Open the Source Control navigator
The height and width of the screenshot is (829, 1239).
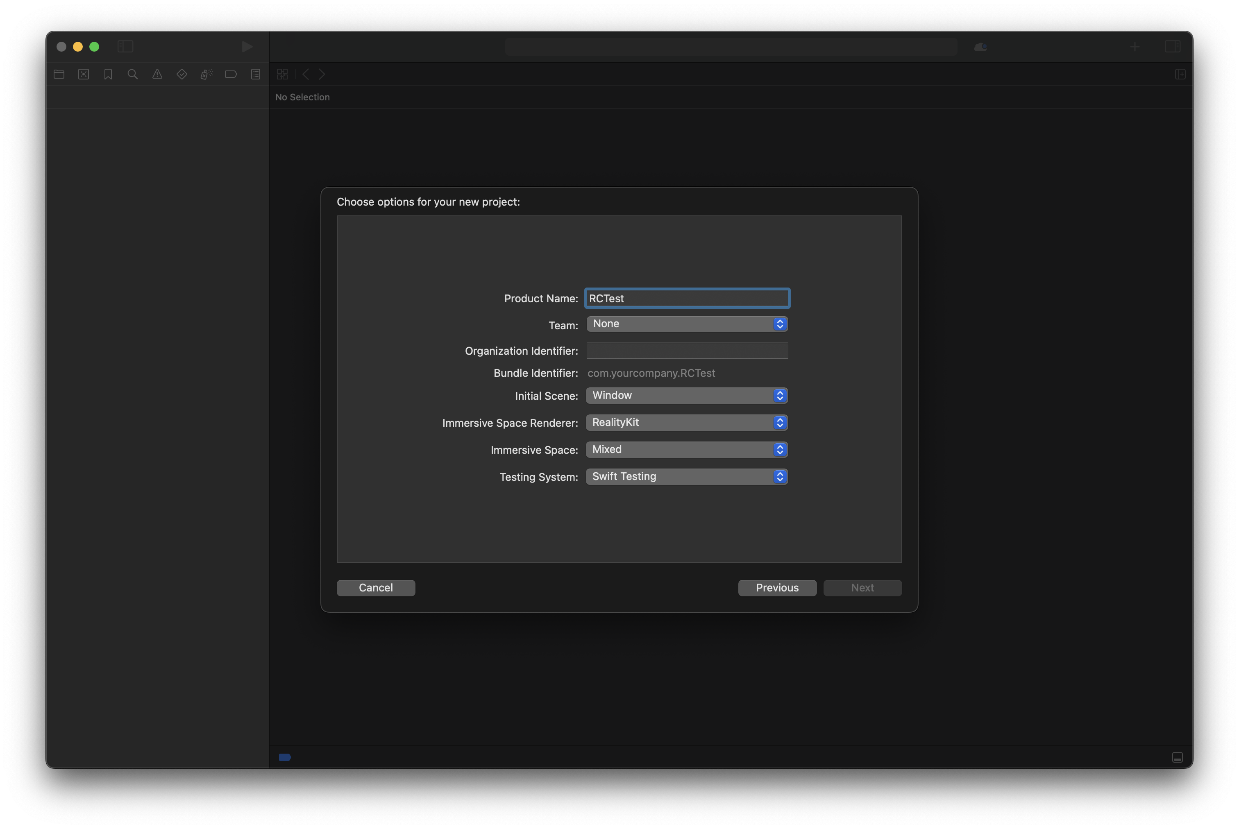[84, 75]
